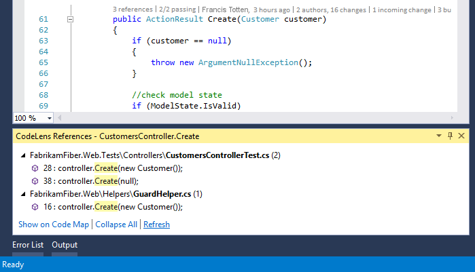Screen dimensions: 475x272
Task: Switch to the Error List tab
Action: (x=28, y=245)
